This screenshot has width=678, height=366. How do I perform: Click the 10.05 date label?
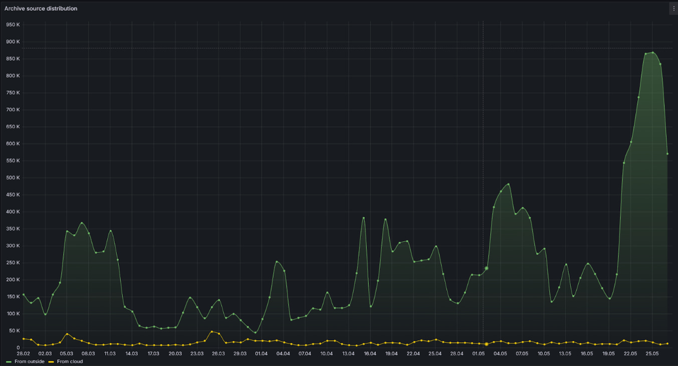pyautogui.click(x=544, y=353)
